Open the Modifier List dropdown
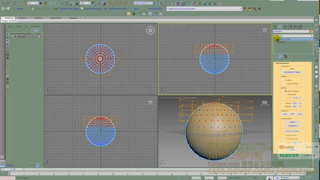This screenshot has height=180, width=320. (293, 35)
